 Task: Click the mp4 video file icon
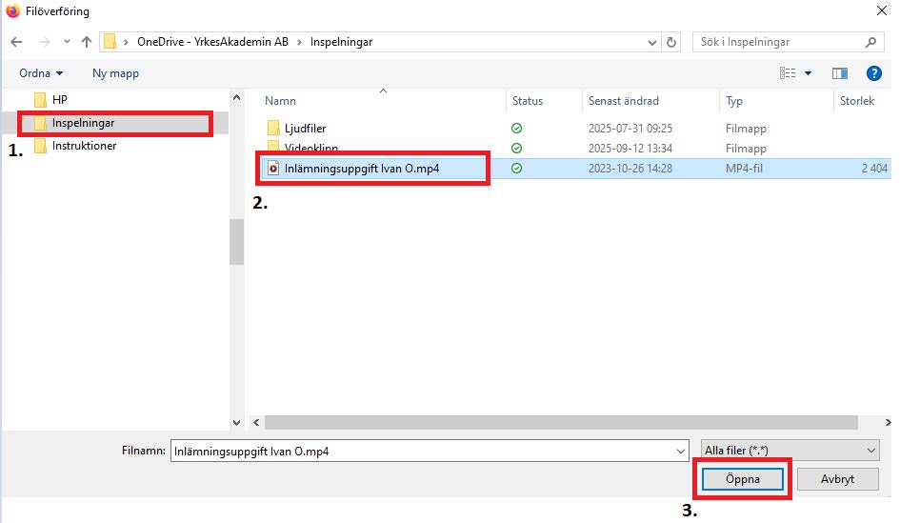pyautogui.click(x=273, y=169)
